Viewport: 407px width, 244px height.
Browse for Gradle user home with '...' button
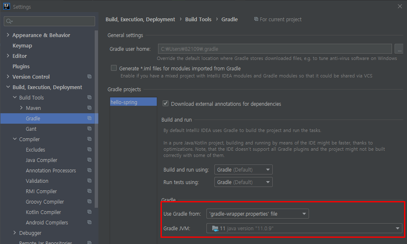[399, 49]
